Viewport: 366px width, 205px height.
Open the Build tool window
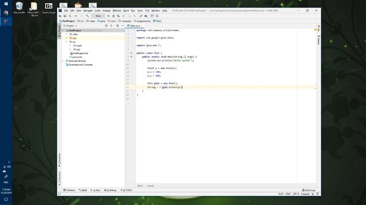click(x=83, y=190)
